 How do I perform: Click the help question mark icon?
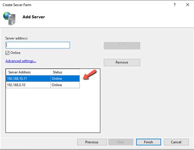coord(175,5)
